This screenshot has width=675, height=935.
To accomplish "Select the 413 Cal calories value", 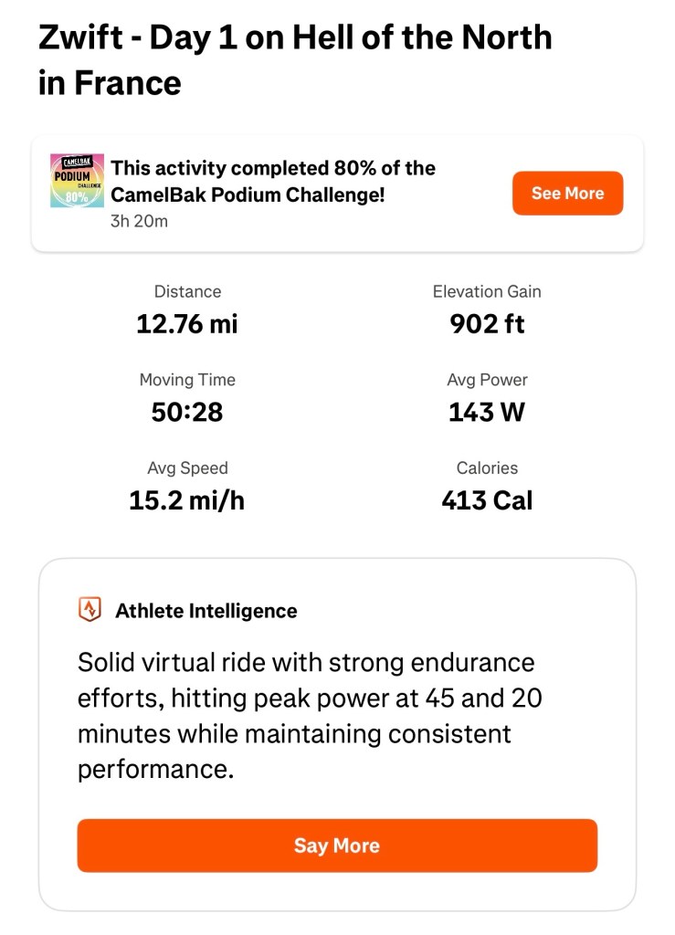I will (487, 500).
